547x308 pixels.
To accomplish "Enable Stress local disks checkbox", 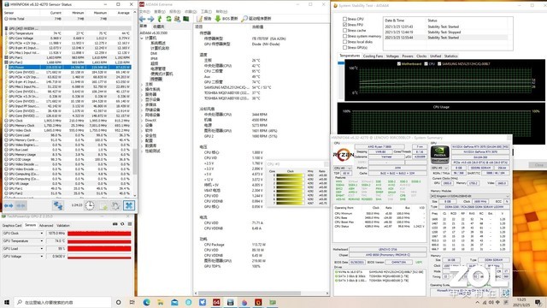I will tap(344, 42).
